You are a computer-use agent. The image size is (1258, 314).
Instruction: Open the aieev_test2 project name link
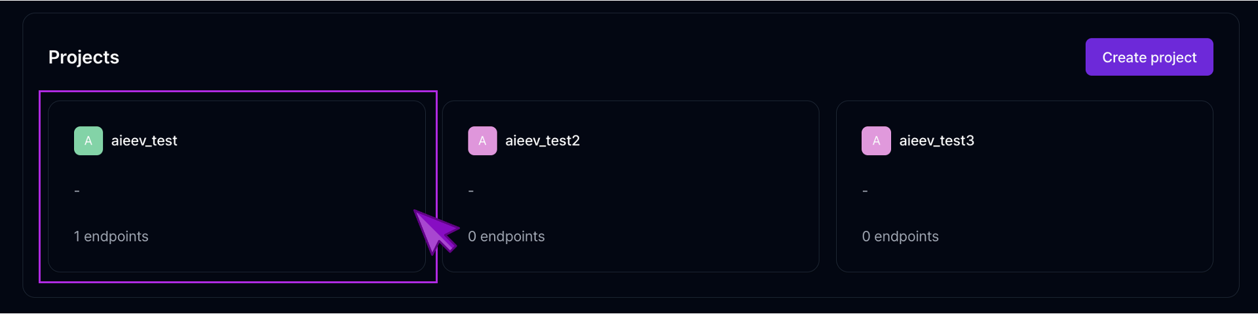(543, 141)
